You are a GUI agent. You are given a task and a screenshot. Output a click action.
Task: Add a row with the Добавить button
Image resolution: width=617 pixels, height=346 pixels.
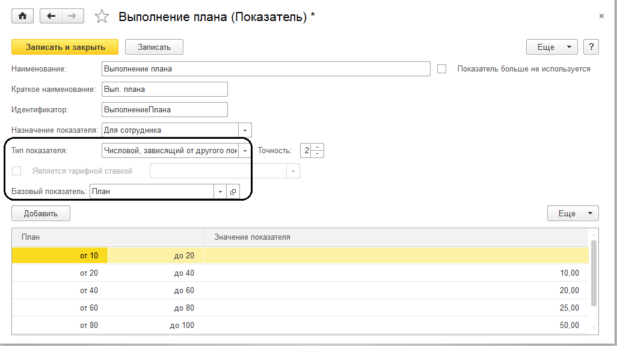[x=41, y=213]
